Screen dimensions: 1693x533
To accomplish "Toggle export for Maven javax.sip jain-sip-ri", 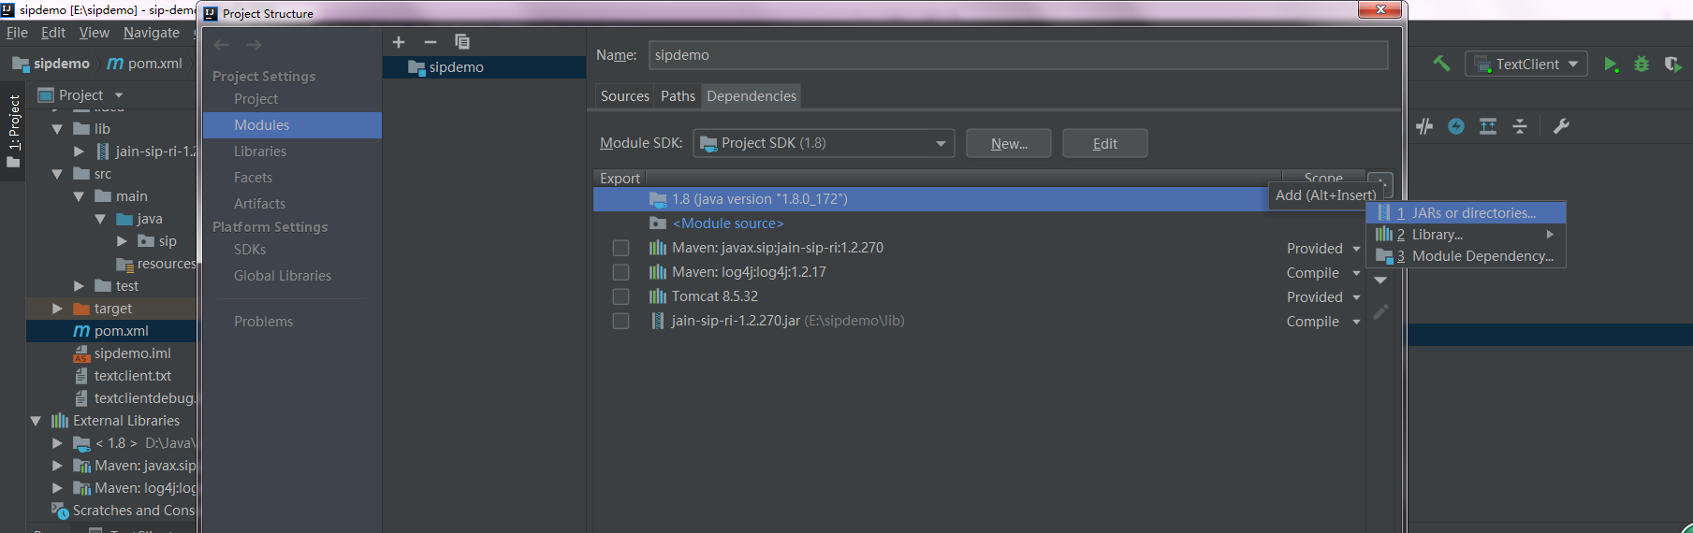I will [x=620, y=248].
